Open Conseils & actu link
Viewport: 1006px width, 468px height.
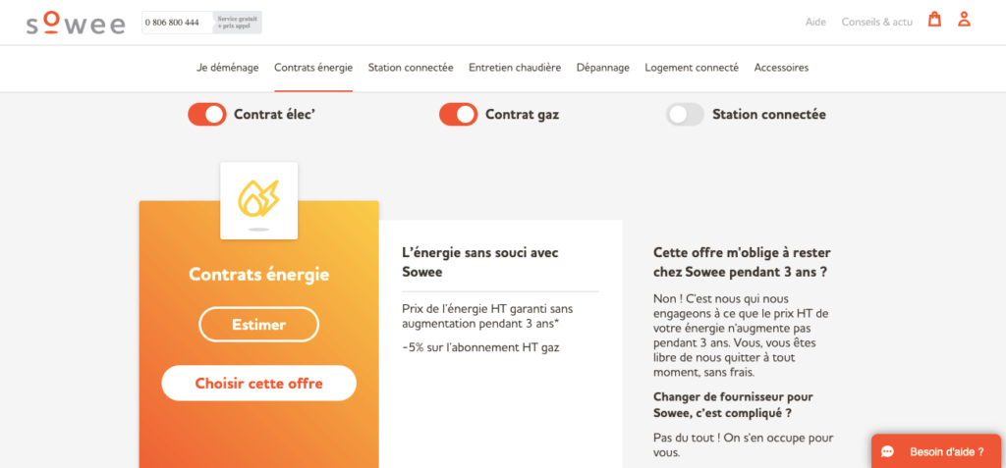point(877,22)
